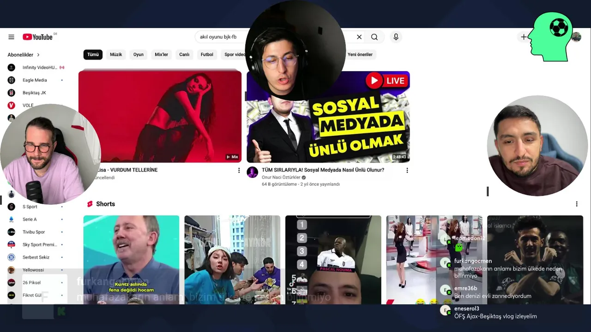
Task: Click the Shorts logo icon
Action: (90, 204)
